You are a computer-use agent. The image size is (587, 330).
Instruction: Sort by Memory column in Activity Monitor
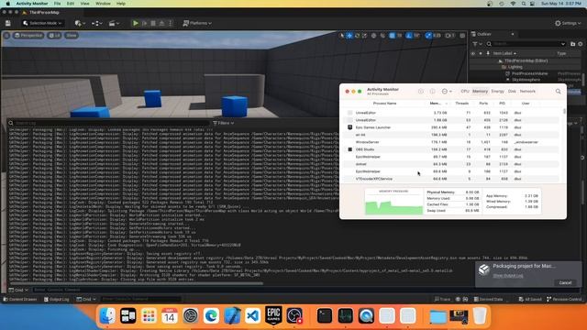[437, 104]
